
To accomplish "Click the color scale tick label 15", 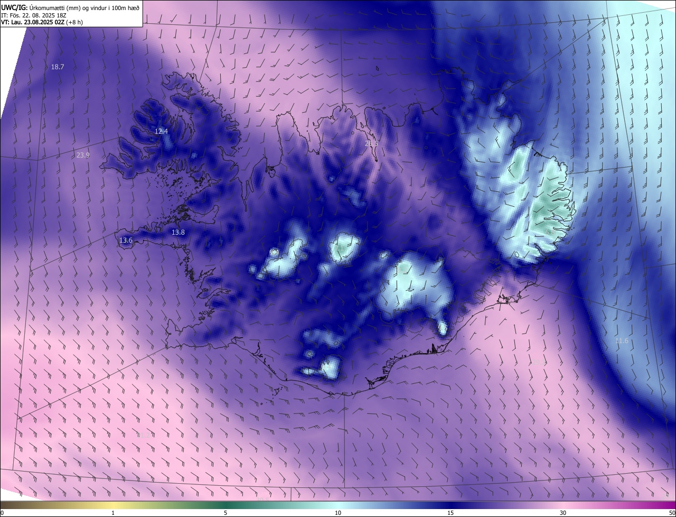I will (x=450, y=513).
